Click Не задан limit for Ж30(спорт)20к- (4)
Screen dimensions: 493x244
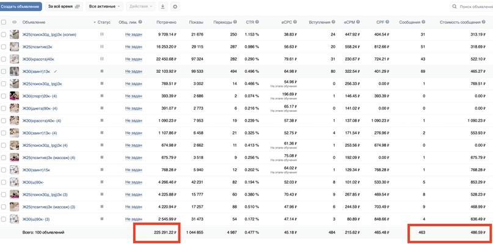[x=134, y=96]
